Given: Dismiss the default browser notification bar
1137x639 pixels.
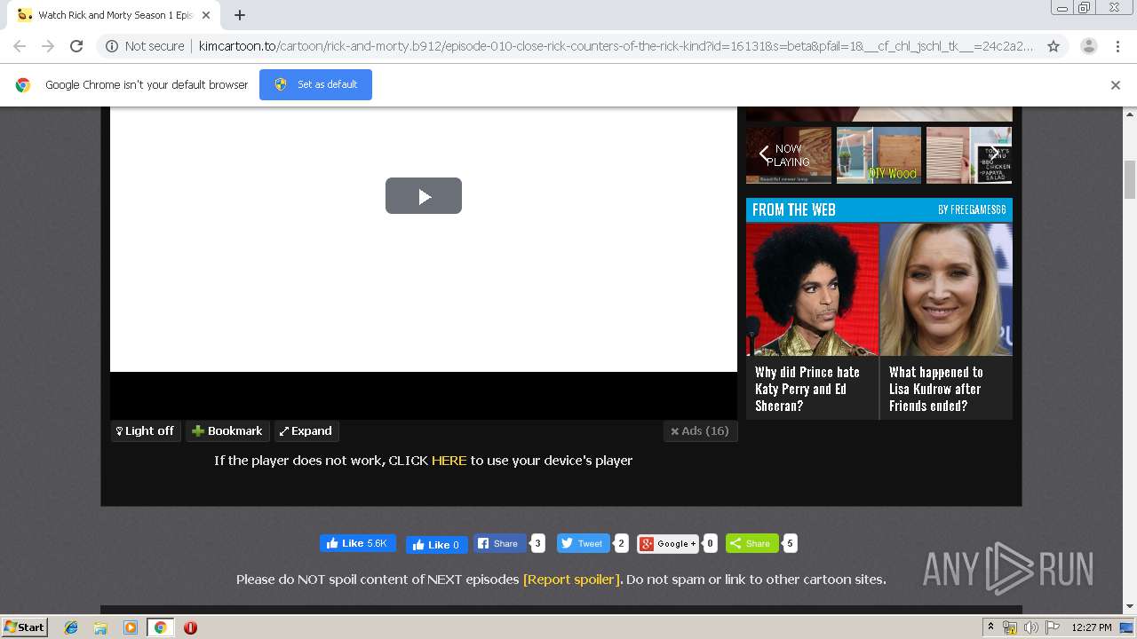Looking at the screenshot, I should [1116, 85].
